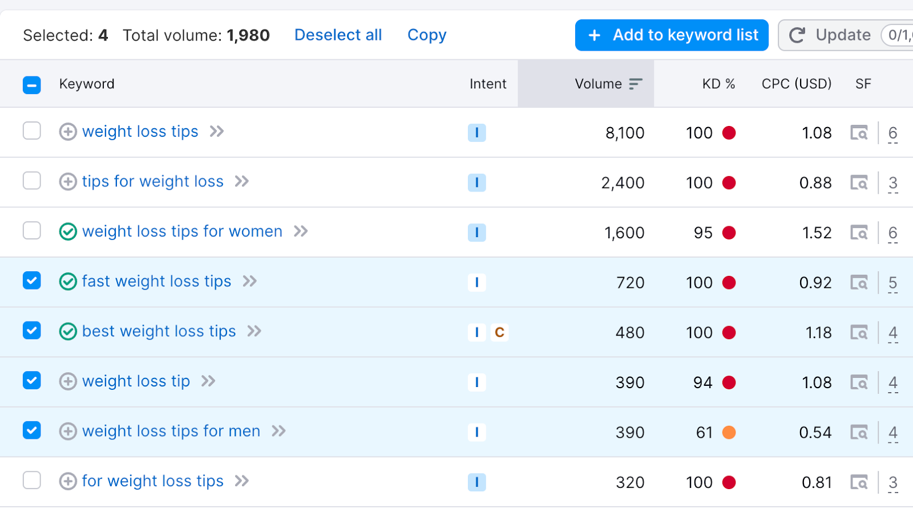Click the select-all checkbox in the header
913x513 pixels.
point(31,84)
